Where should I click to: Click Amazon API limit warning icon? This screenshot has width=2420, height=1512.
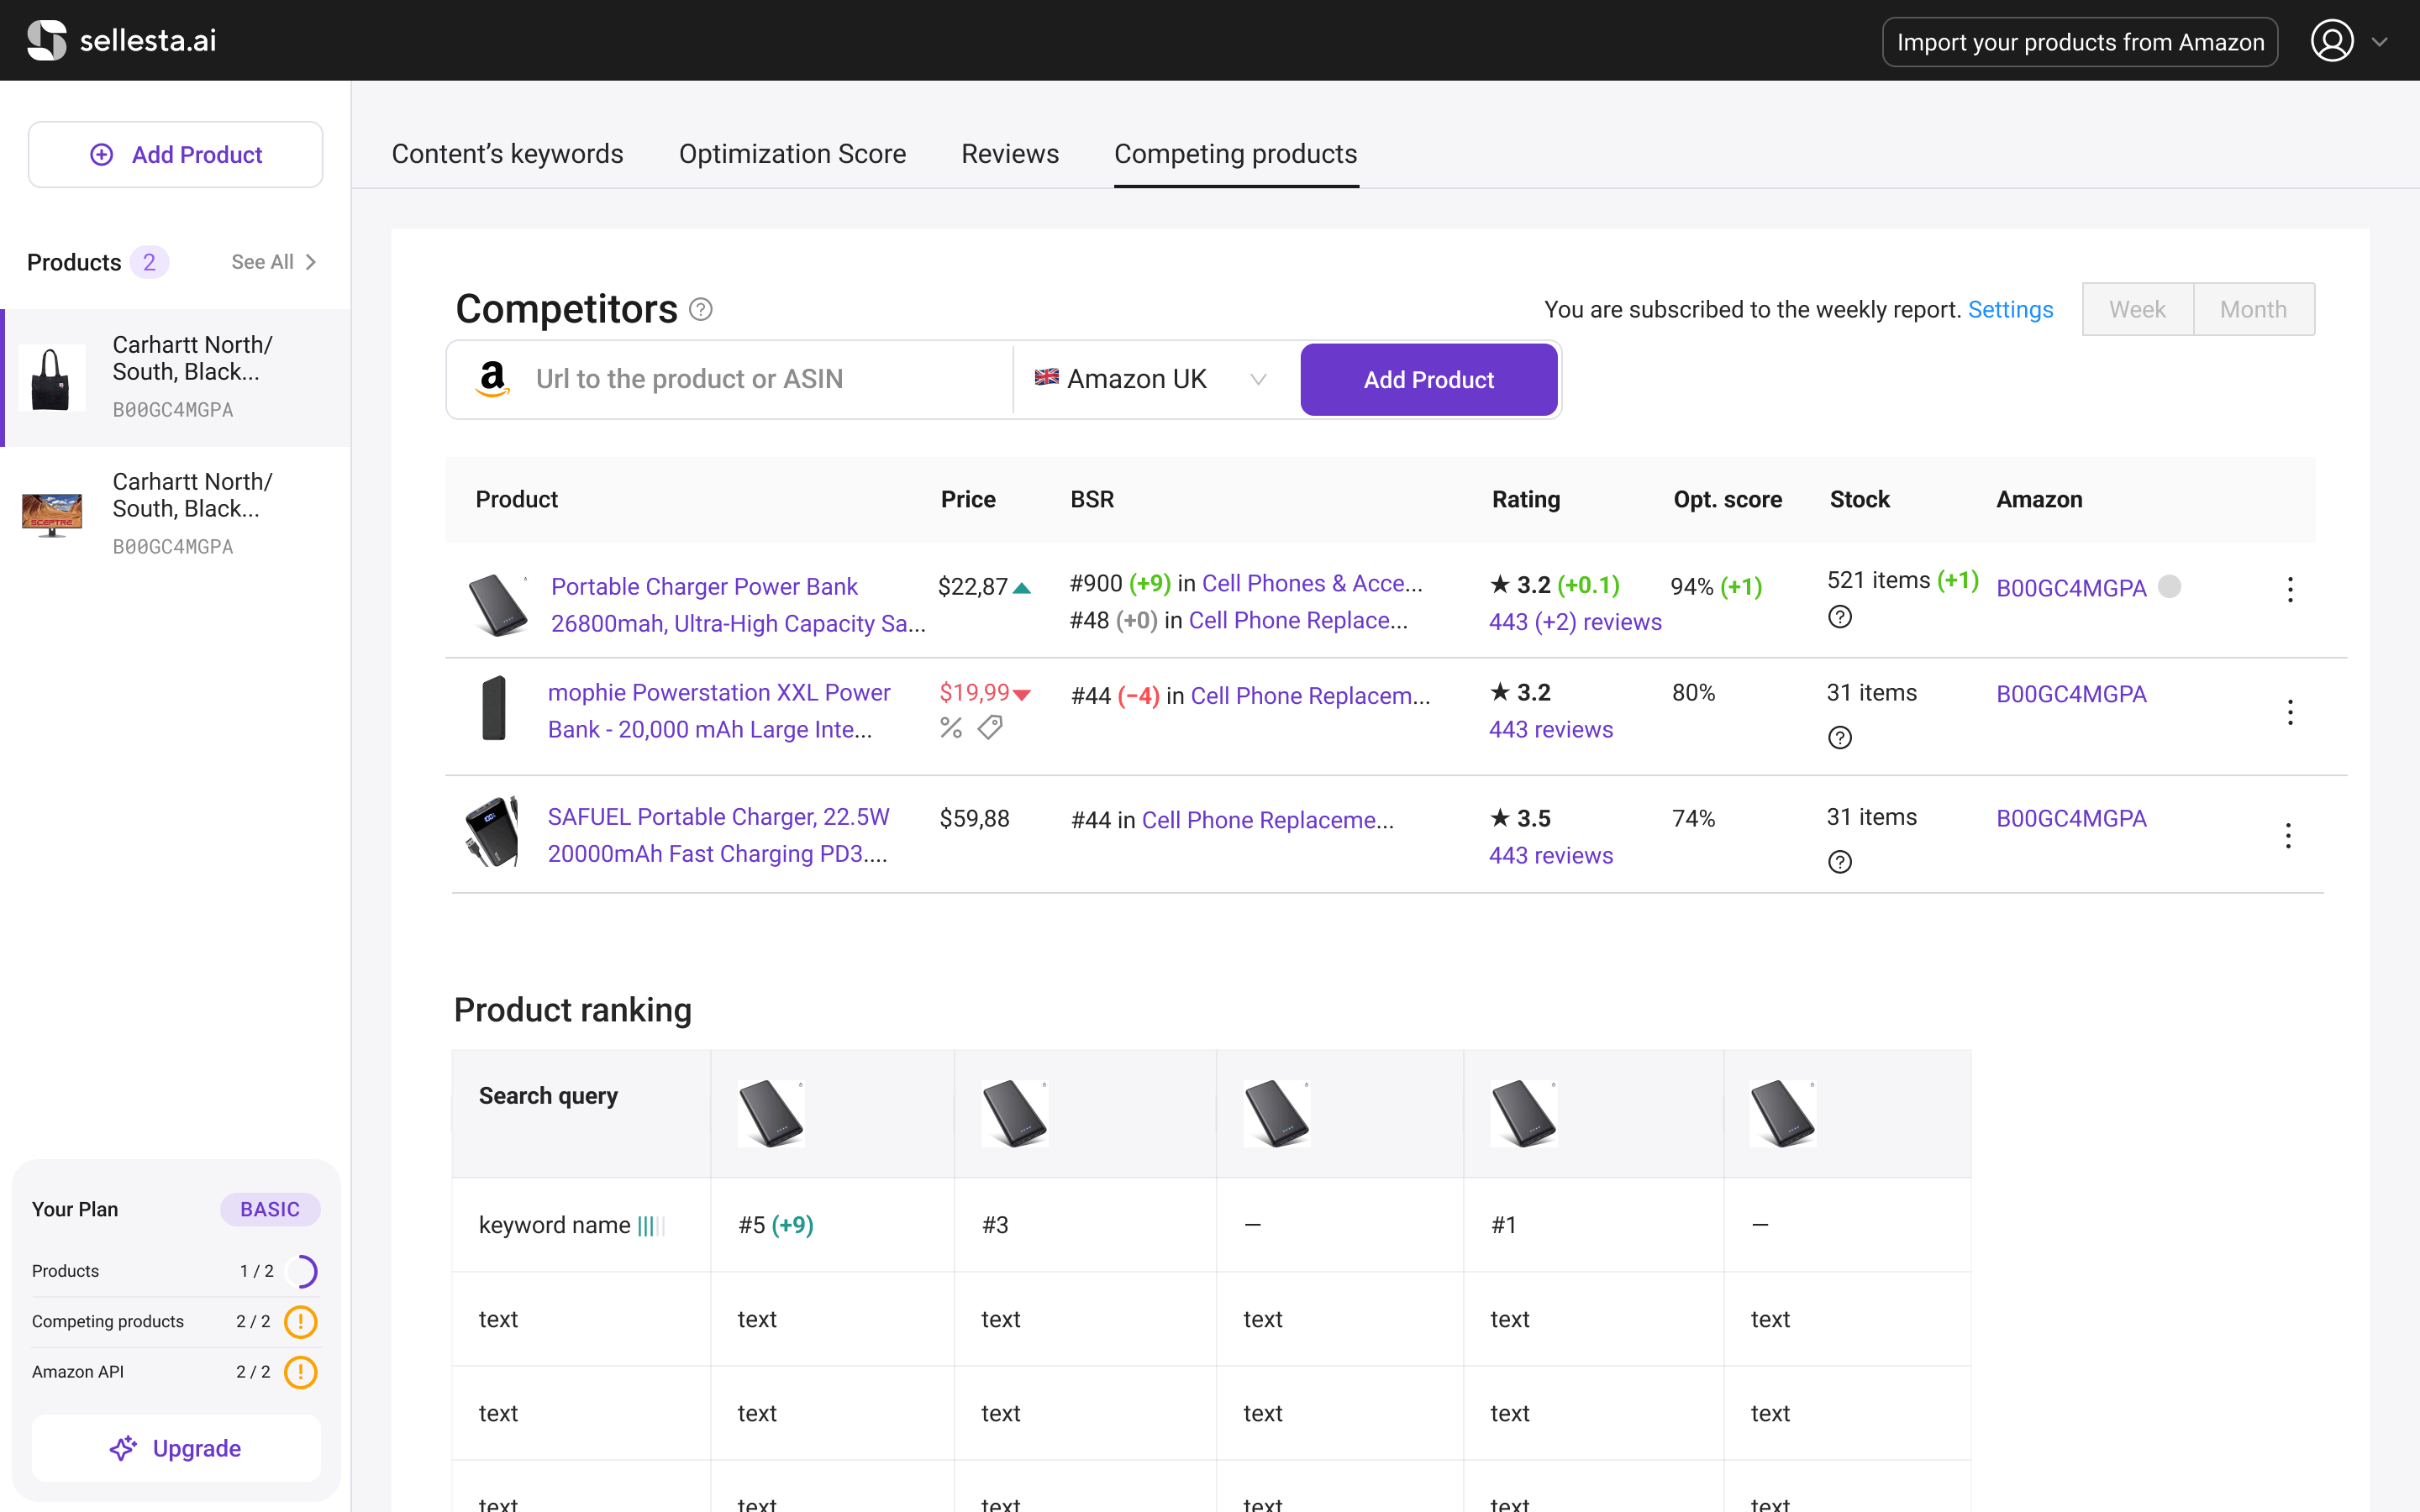(x=301, y=1372)
